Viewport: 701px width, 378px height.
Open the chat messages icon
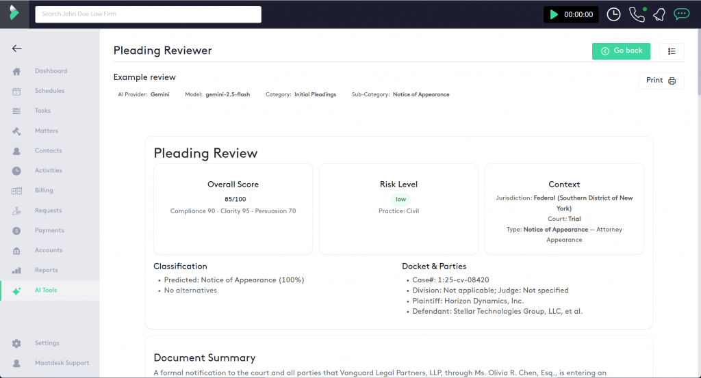(681, 14)
